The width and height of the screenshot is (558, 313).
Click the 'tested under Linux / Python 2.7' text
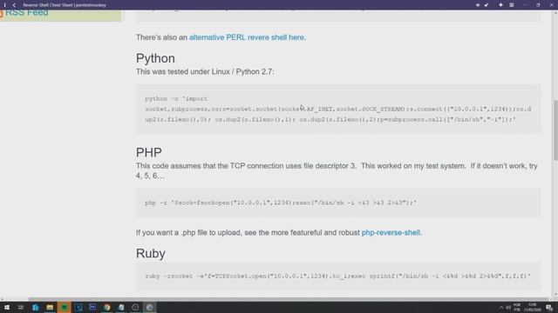click(205, 71)
